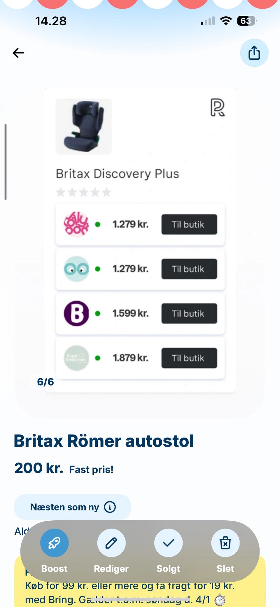This screenshot has height=607, width=280.
Task: Tap the back arrow icon
Action: (x=18, y=53)
